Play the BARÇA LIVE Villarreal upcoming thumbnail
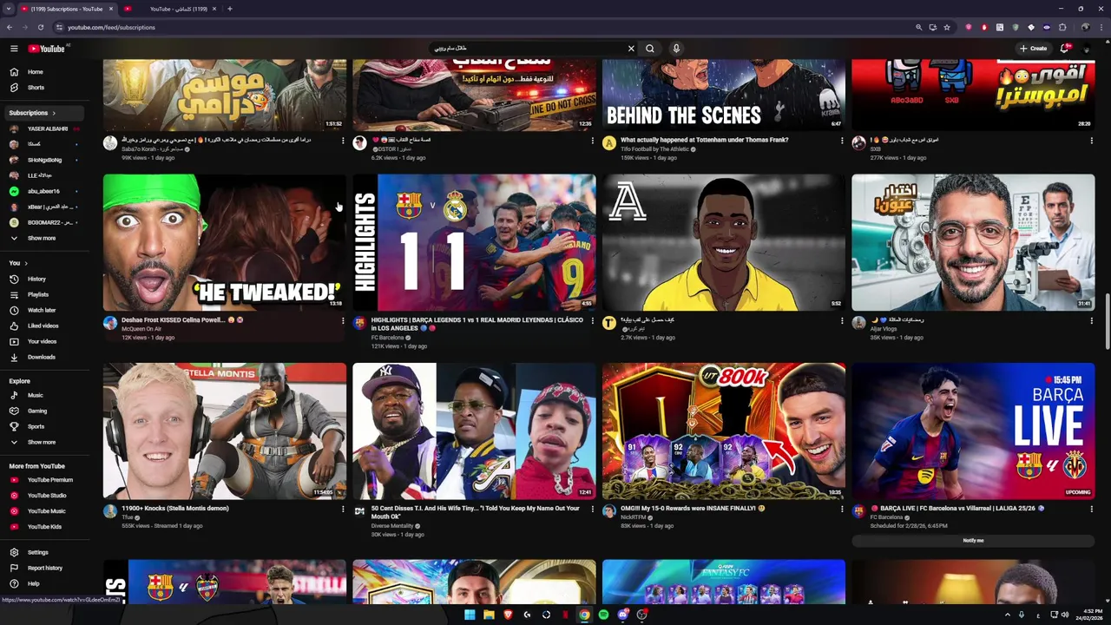 [x=973, y=431]
